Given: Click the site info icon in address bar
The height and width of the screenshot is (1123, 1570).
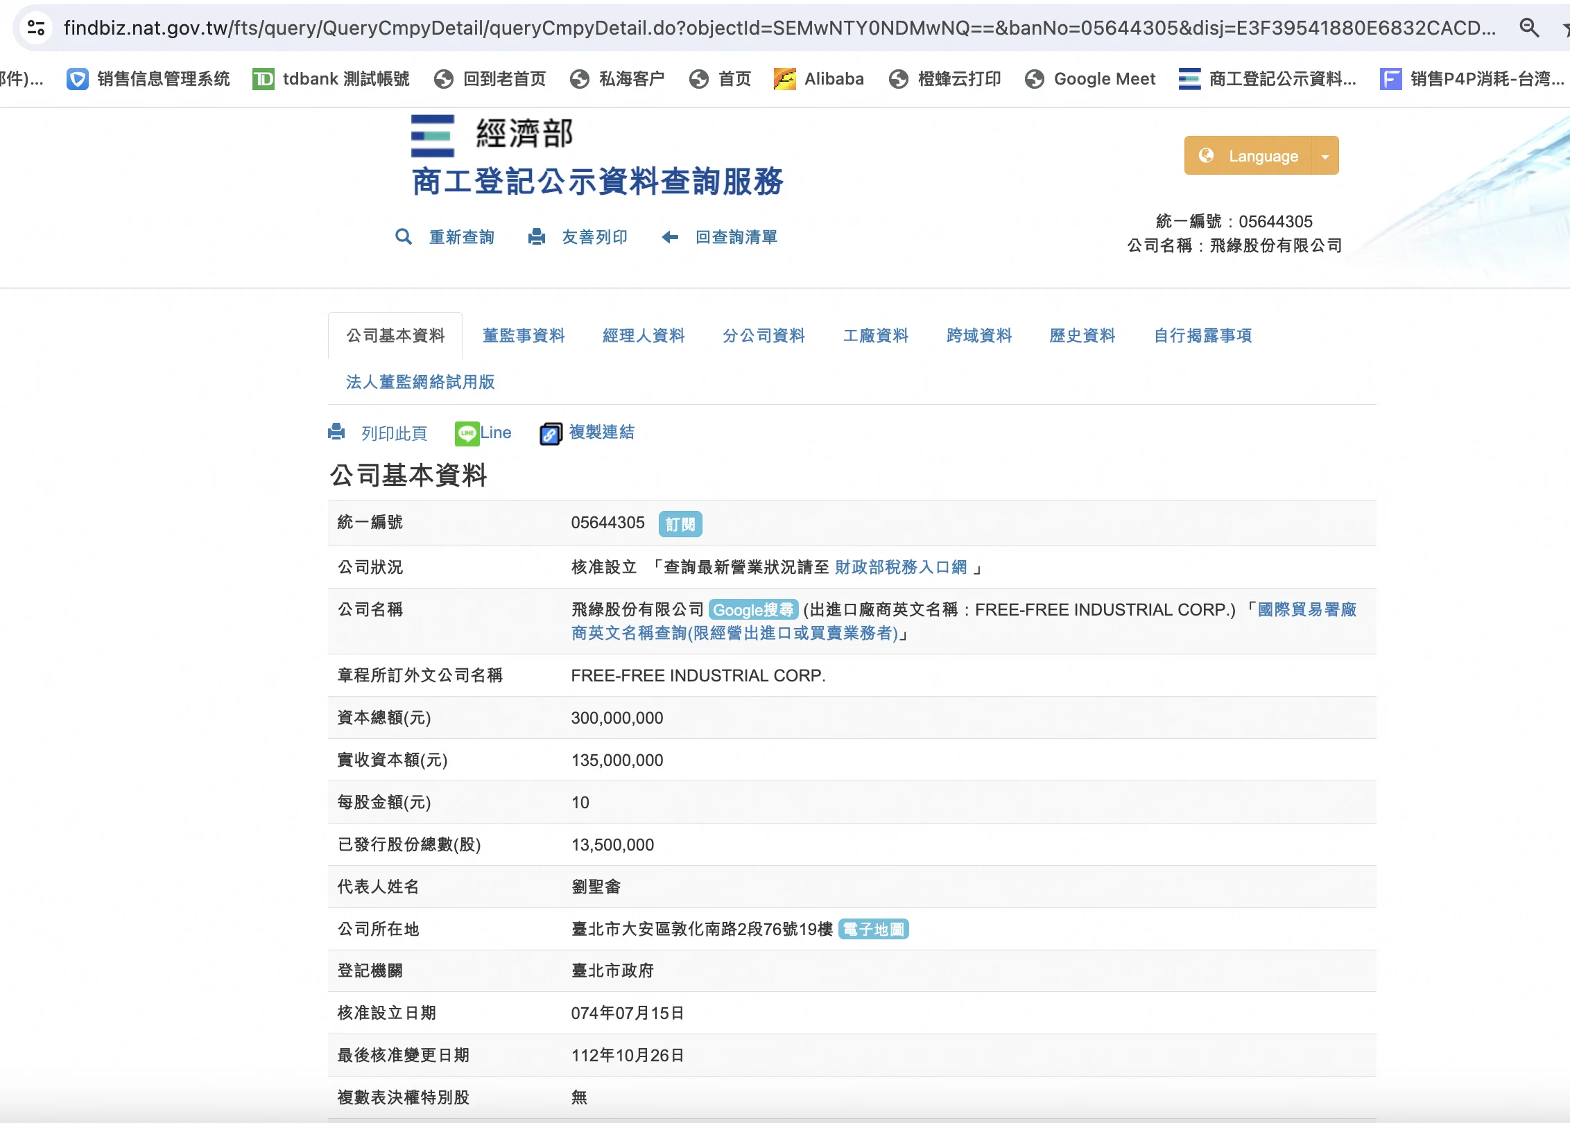Looking at the screenshot, I should [35, 28].
